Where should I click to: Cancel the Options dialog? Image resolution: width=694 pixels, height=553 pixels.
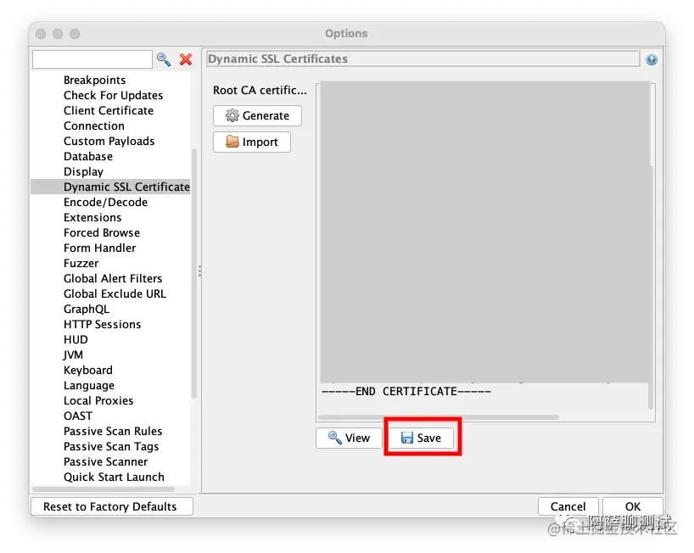click(568, 506)
